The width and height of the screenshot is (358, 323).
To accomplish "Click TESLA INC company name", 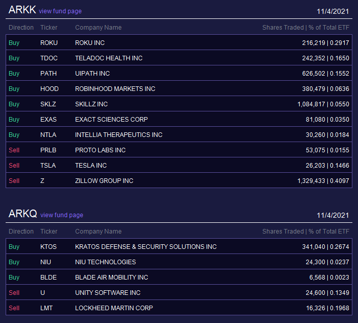I will coord(91,165).
